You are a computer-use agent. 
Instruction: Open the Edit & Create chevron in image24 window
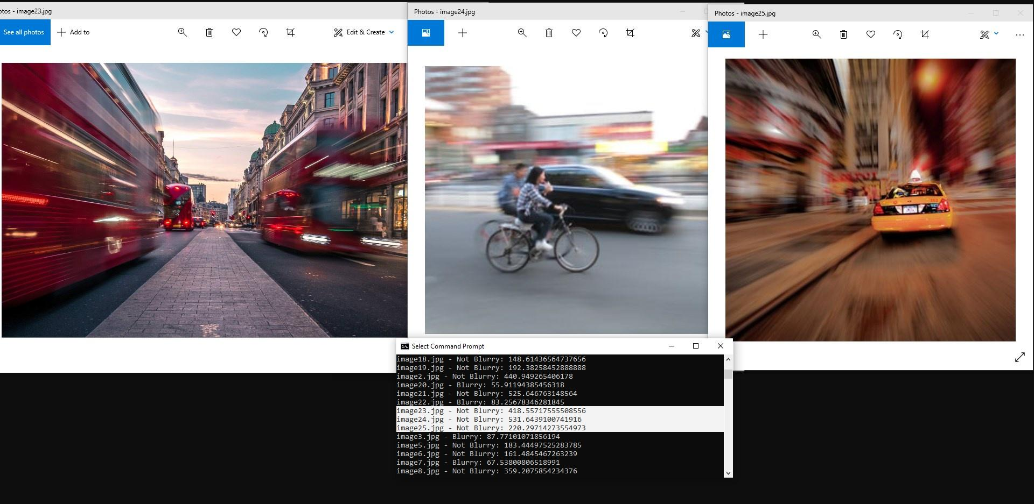click(707, 33)
